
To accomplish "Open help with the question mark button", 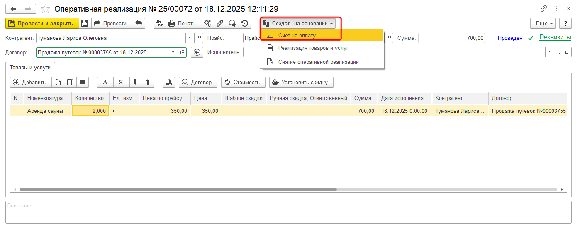I will (565, 23).
